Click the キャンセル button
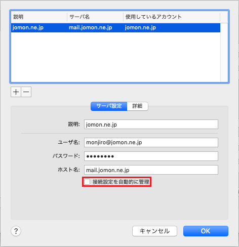Screen dimensions: 239x247 click(x=154, y=231)
